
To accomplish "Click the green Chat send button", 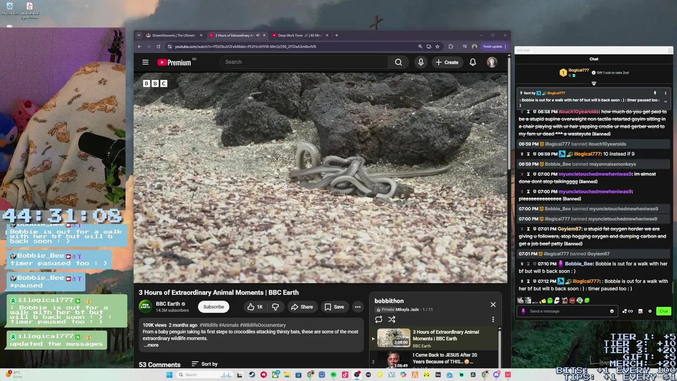I will click(x=664, y=311).
